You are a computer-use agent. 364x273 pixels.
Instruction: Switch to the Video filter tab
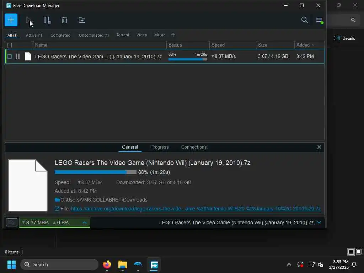pos(141,35)
